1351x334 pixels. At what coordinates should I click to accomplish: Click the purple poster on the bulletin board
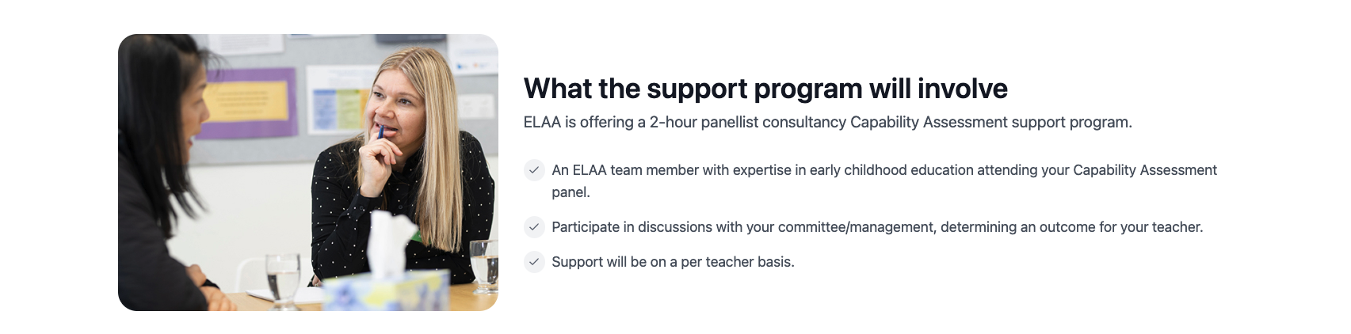click(246, 103)
